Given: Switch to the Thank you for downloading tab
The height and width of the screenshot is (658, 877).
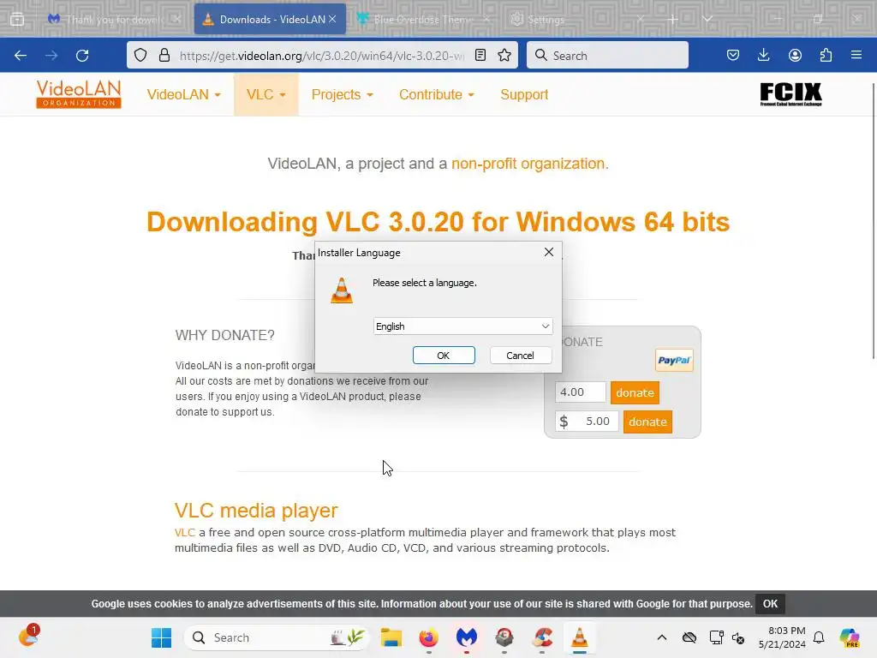Looking at the screenshot, I should tap(114, 19).
